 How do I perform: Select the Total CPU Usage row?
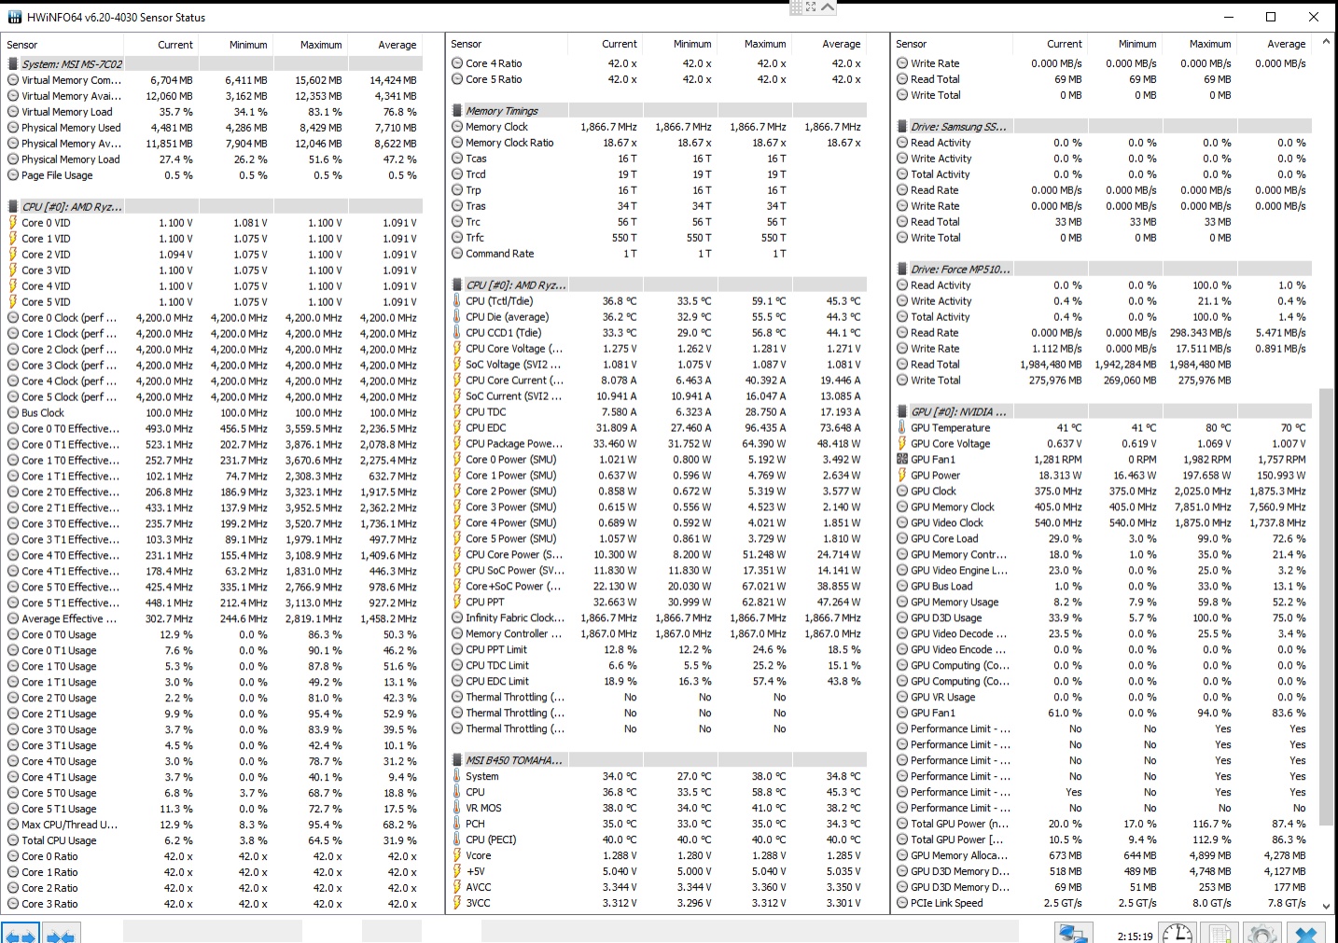click(213, 840)
